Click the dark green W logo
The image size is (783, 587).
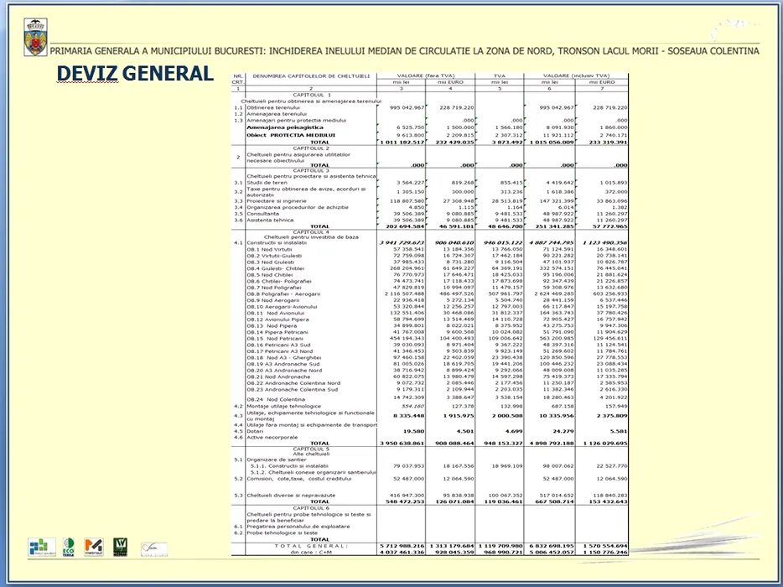[120, 547]
